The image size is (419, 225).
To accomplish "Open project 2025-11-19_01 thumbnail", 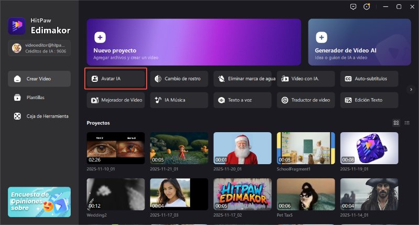I will coord(369,148).
